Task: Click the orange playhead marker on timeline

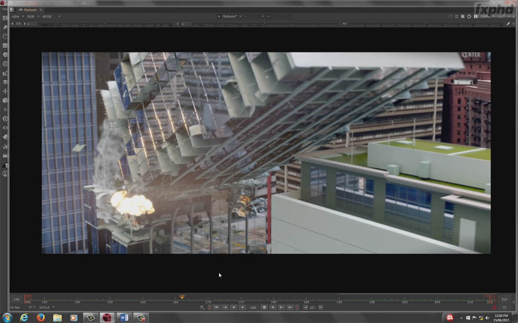Action: [182, 297]
